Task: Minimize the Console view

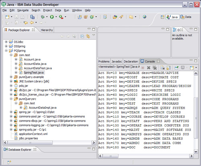Action: click(x=191, y=60)
